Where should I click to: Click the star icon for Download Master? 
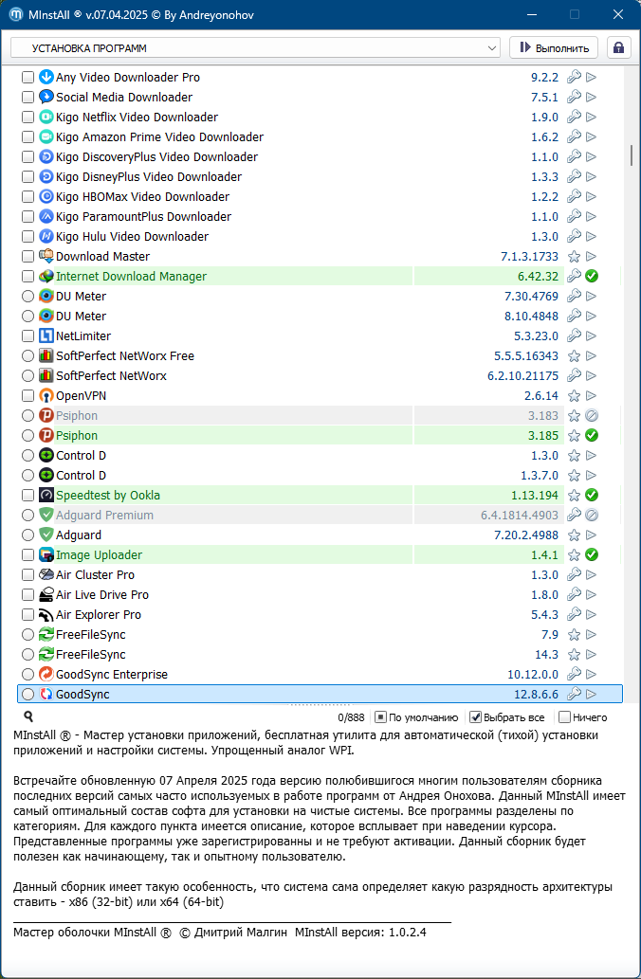(x=574, y=256)
